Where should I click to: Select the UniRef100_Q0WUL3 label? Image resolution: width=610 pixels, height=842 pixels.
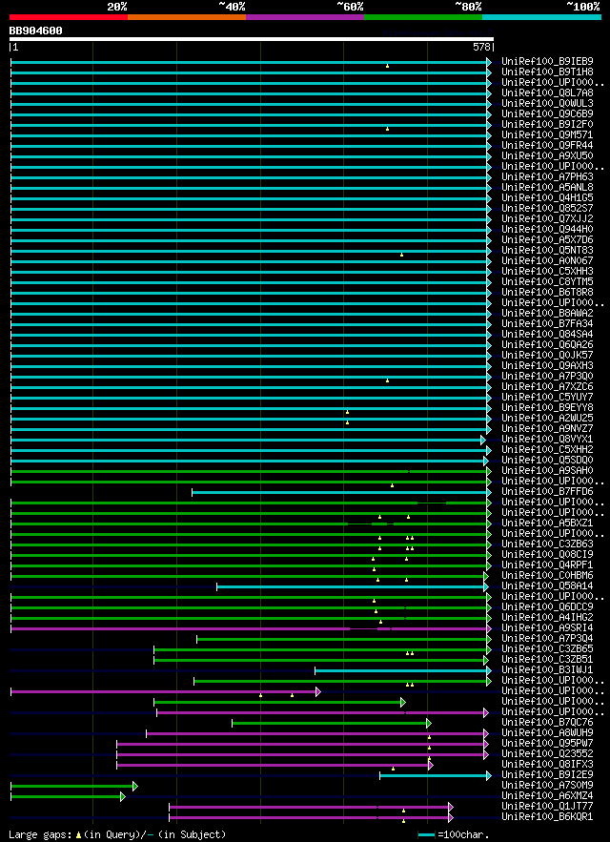click(x=547, y=103)
